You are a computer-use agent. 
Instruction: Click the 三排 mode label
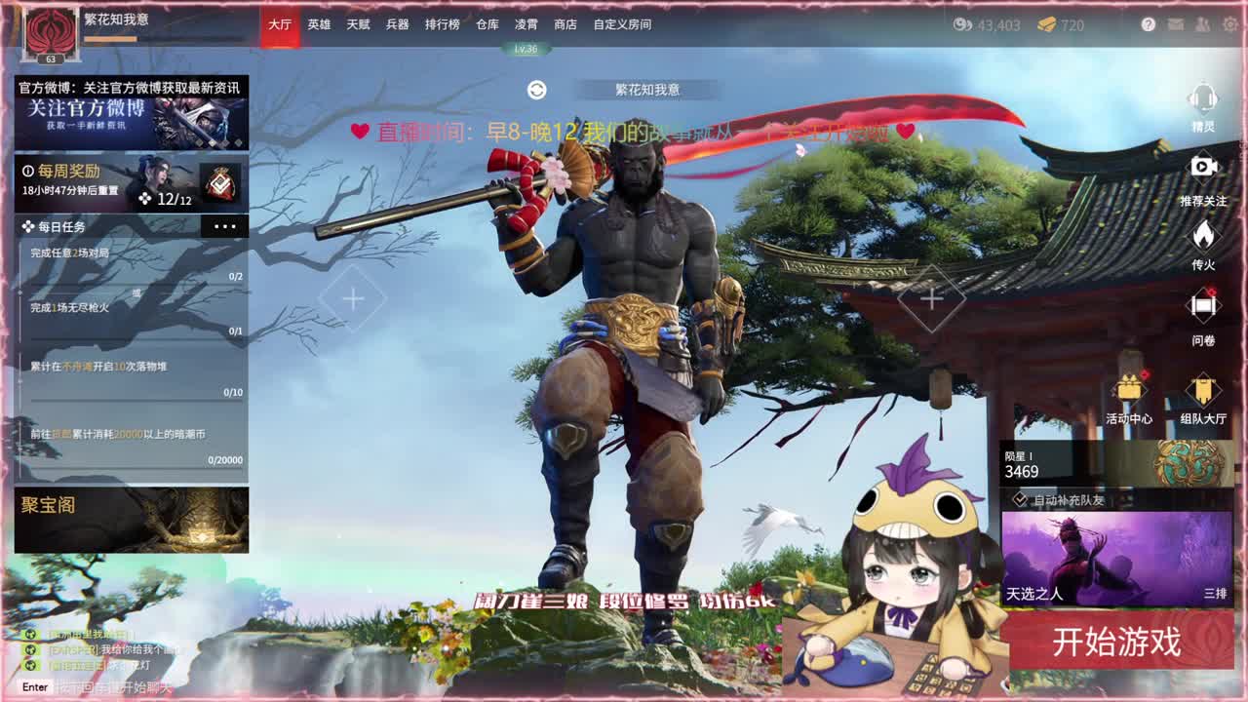click(1215, 593)
